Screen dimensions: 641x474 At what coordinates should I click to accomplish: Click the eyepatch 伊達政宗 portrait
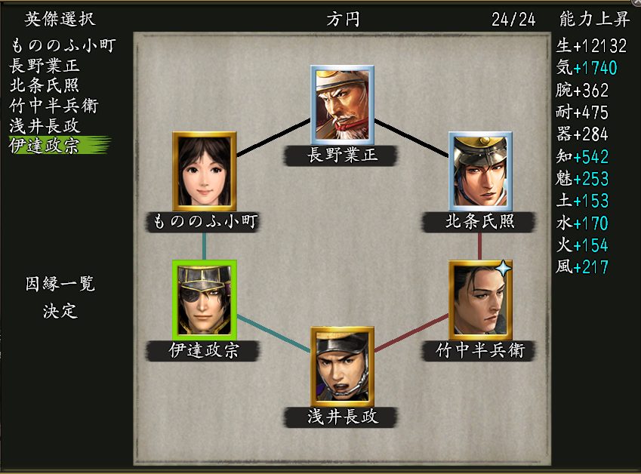(205, 300)
